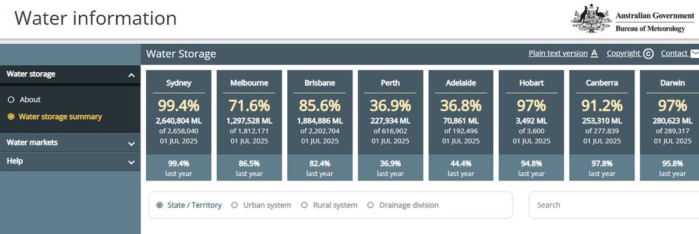This screenshot has height=234, width=699.
Task: Open the Darwin storage card
Action: [669, 126]
